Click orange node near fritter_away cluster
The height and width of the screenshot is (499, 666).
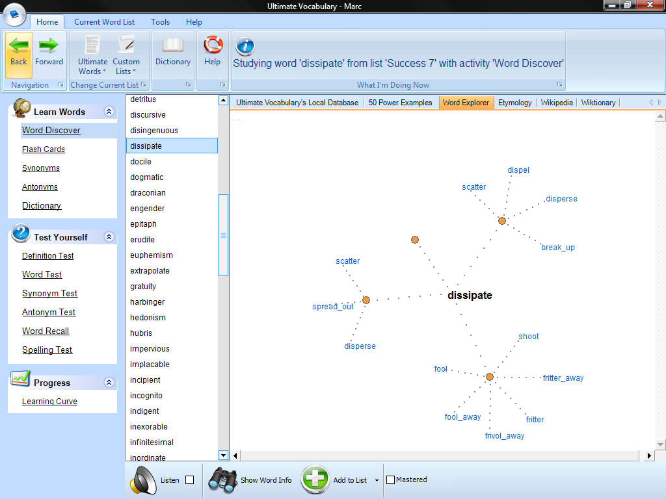[x=489, y=377]
